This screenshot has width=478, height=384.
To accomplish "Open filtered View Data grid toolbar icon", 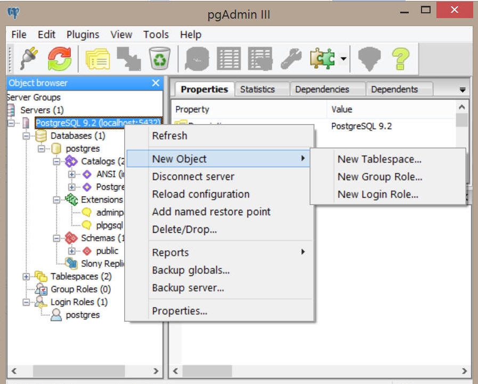I will tap(260, 59).
